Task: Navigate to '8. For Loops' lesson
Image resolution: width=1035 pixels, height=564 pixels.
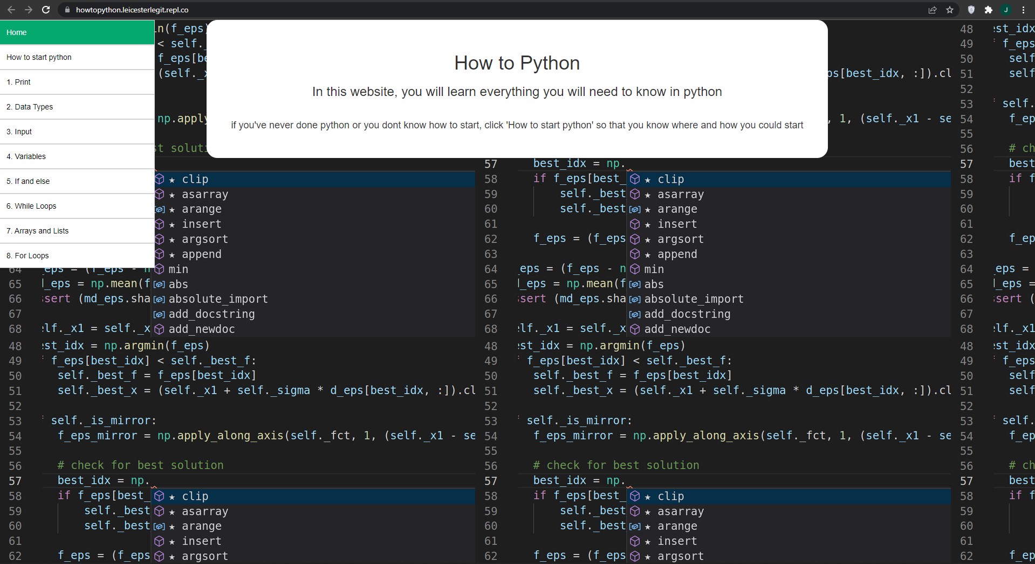Action: click(28, 256)
